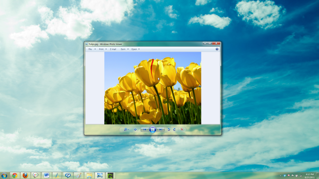Rotate the photo clockwise
The width and height of the screenshot is (319, 179).
(x=174, y=129)
